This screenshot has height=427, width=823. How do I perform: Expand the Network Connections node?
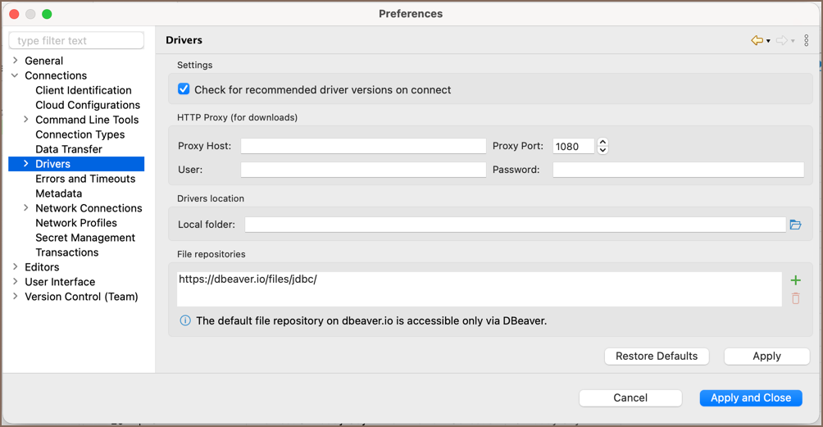[x=26, y=208]
